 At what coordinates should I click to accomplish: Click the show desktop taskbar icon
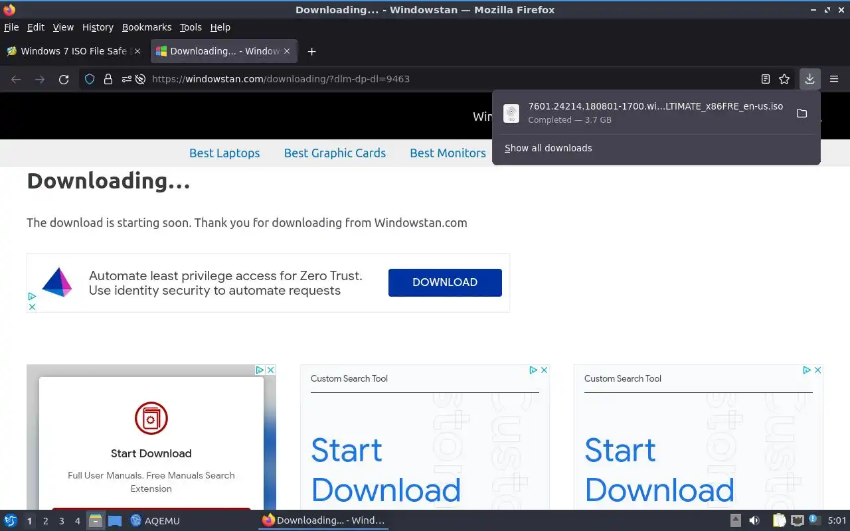click(x=115, y=520)
